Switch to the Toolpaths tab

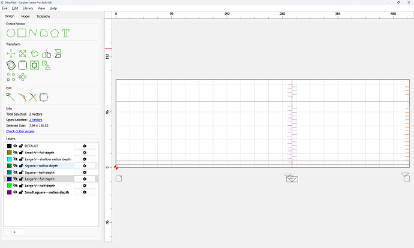coord(43,16)
